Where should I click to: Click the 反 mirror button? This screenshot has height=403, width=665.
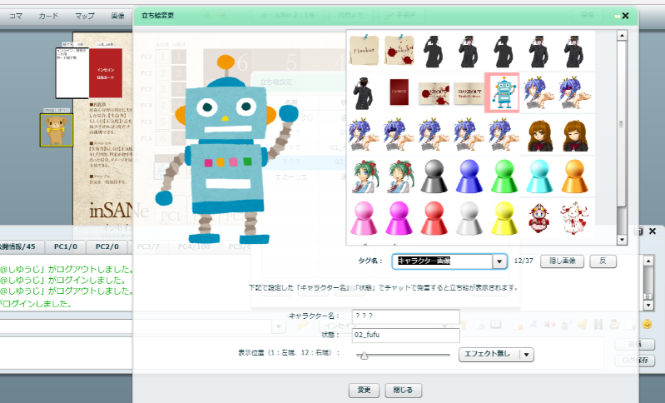603,261
